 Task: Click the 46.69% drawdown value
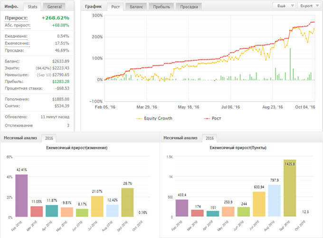[x=62, y=50]
